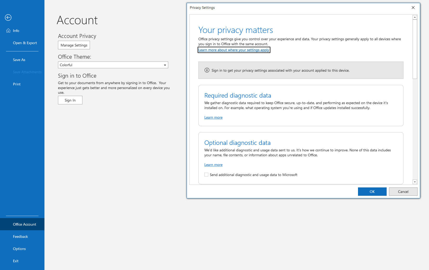Viewport: 429px width, 270px height.
Task: Open Learn more under Optional diagnostic data
Action: [213, 165]
